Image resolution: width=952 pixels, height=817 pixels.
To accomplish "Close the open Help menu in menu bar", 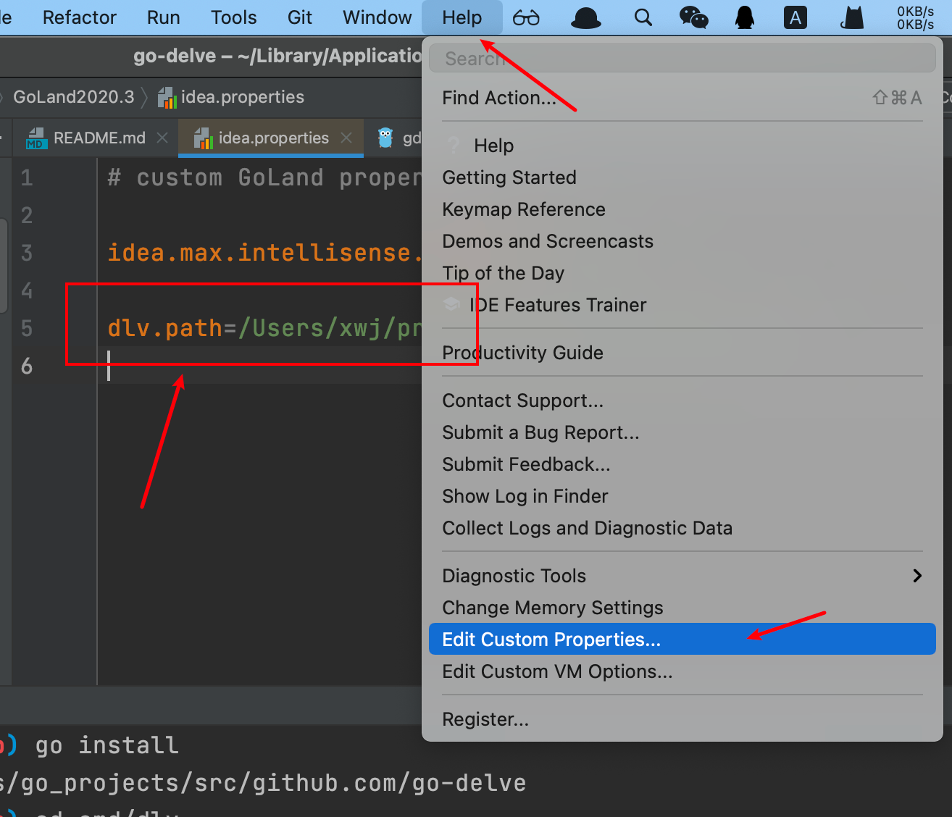I will click(462, 17).
